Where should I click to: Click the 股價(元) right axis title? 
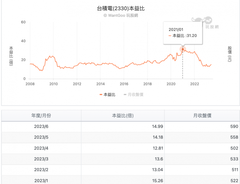[x=230, y=54]
